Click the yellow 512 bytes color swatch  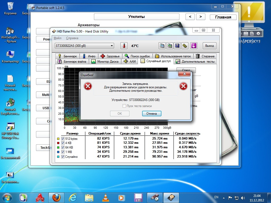coord(58,139)
